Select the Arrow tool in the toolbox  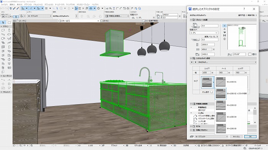(3, 23)
